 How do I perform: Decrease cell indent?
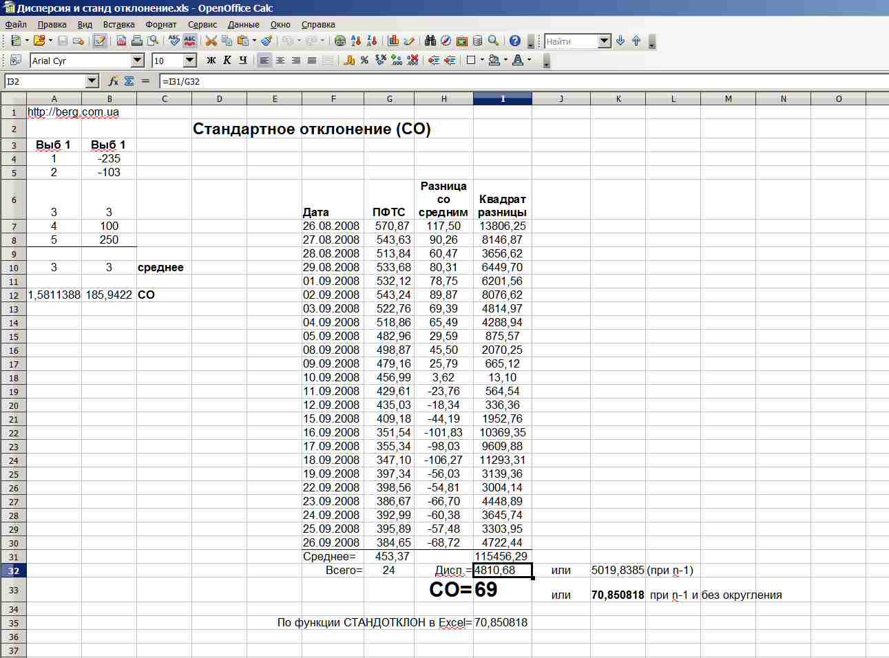tap(433, 61)
